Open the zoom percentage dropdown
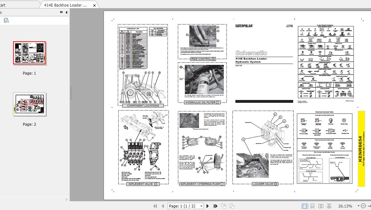The width and height of the screenshot is (371, 210). click(x=358, y=206)
